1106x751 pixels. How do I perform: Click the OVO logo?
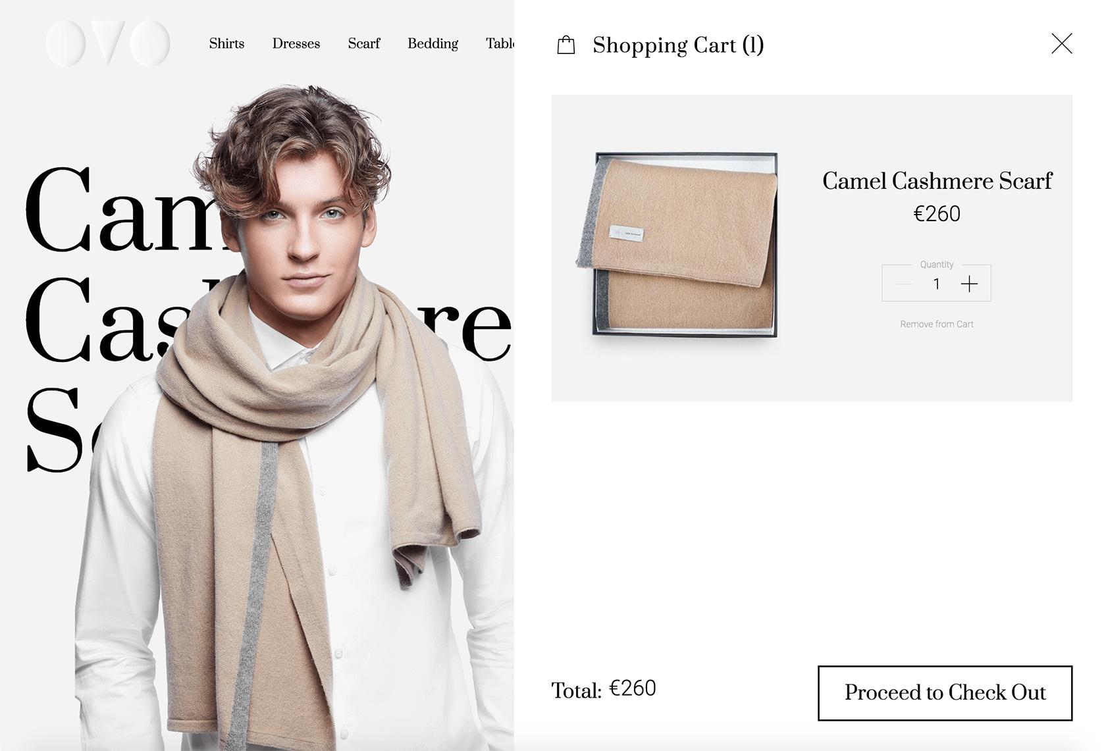(108, 43)
